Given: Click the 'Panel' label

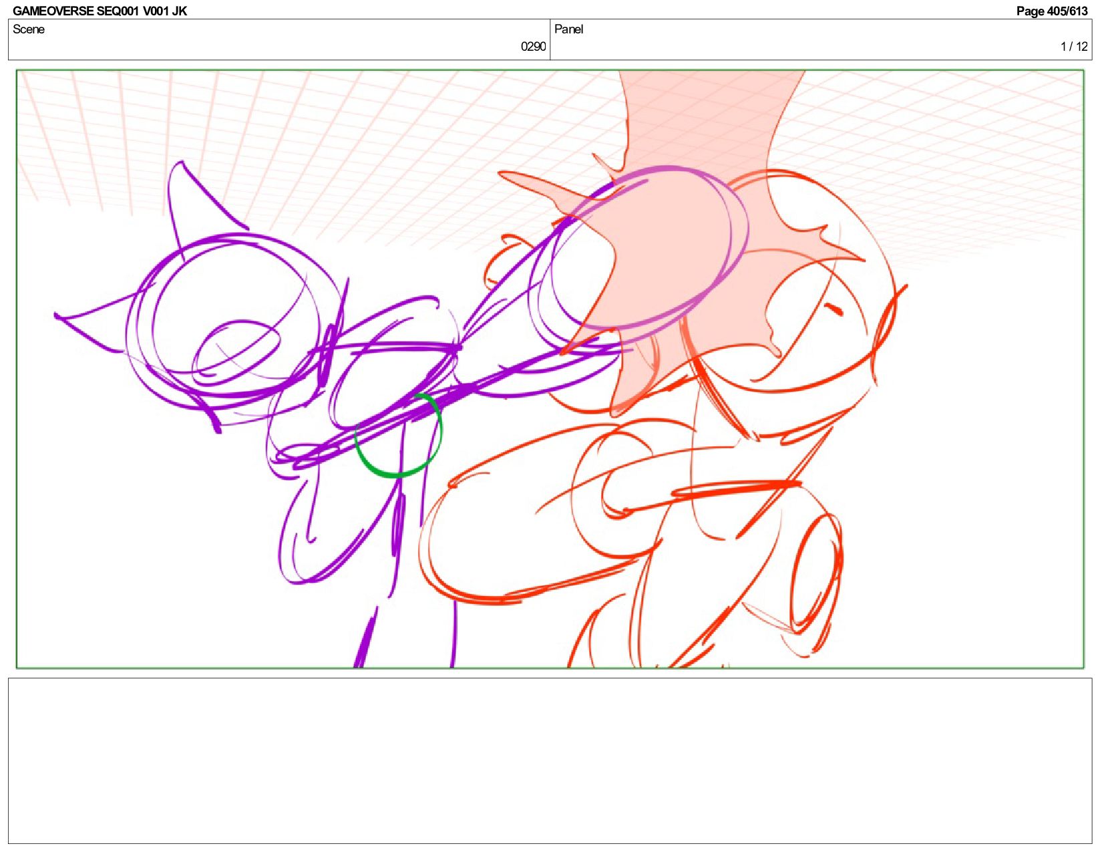Looking at the screenshot, I should (x=568, y=29).
